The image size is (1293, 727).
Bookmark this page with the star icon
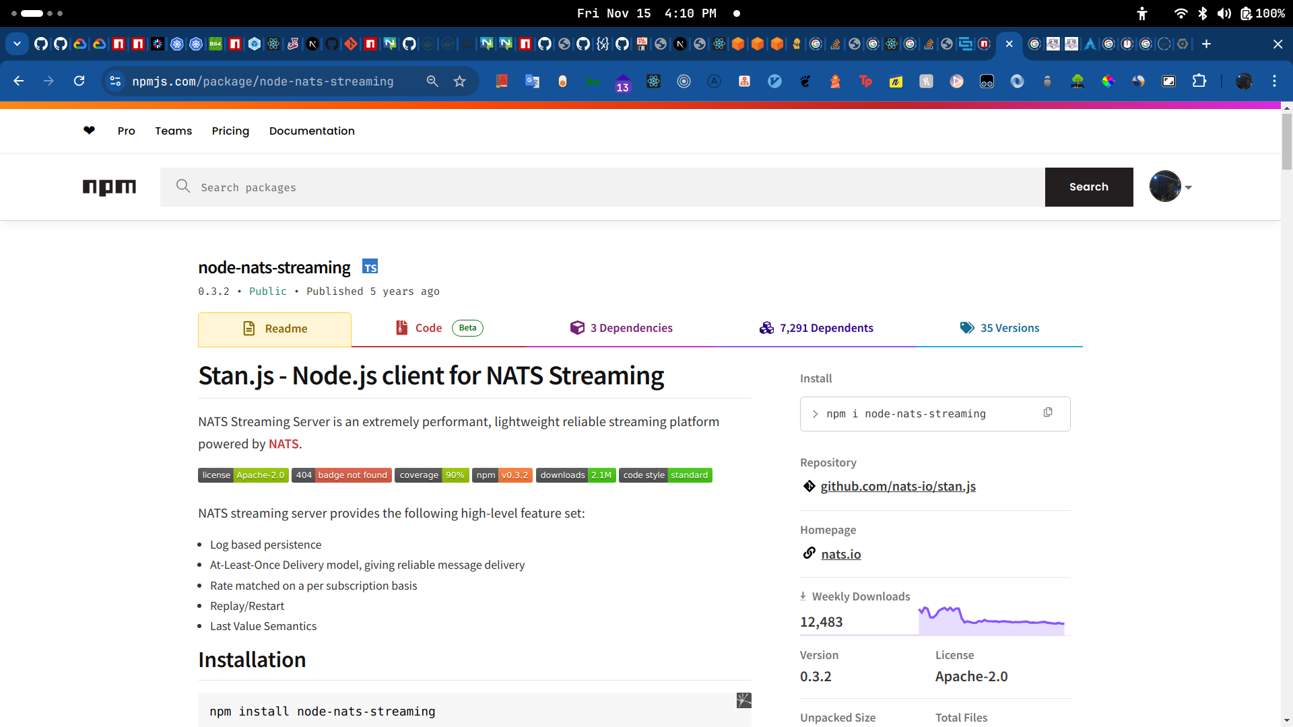[460, 81]
